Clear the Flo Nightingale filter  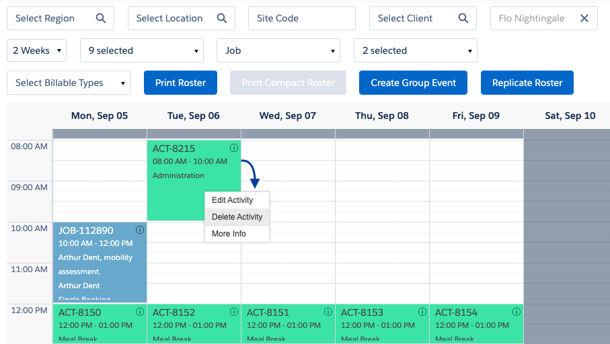[x=584, y=18]
